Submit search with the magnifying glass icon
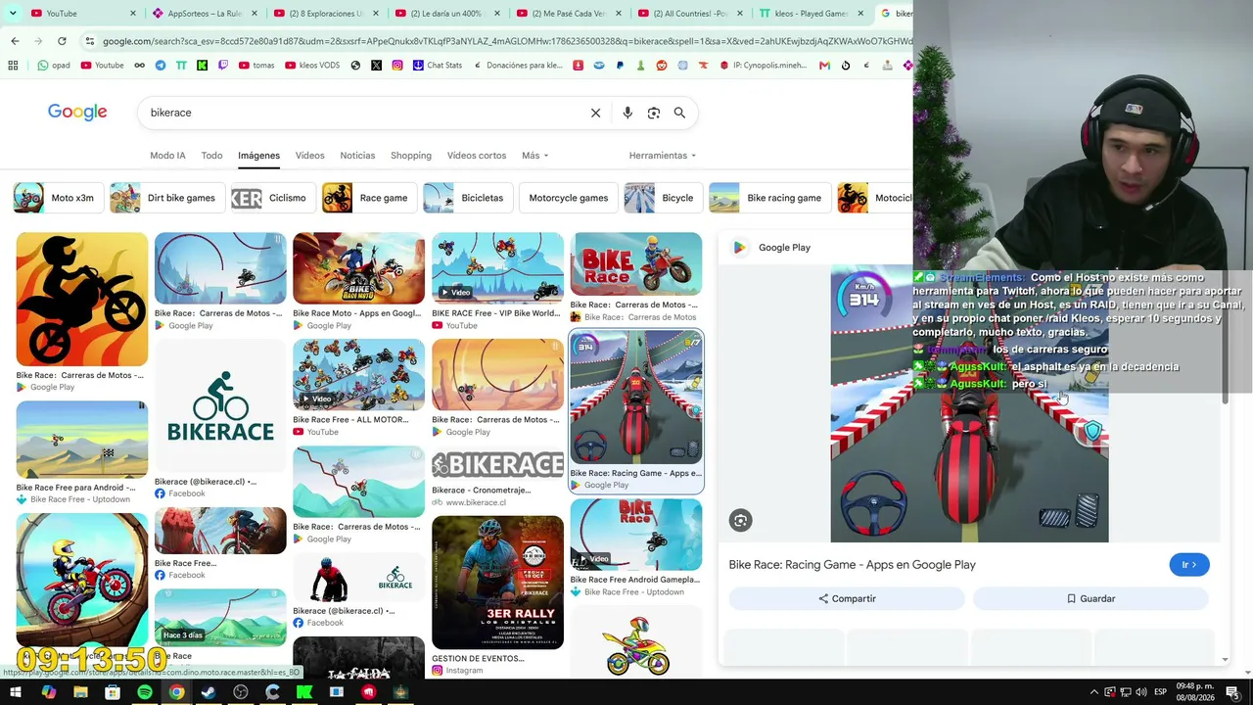Image resolution: width=1253 pixels, height=705 pixels. click(x=679, y=113)
